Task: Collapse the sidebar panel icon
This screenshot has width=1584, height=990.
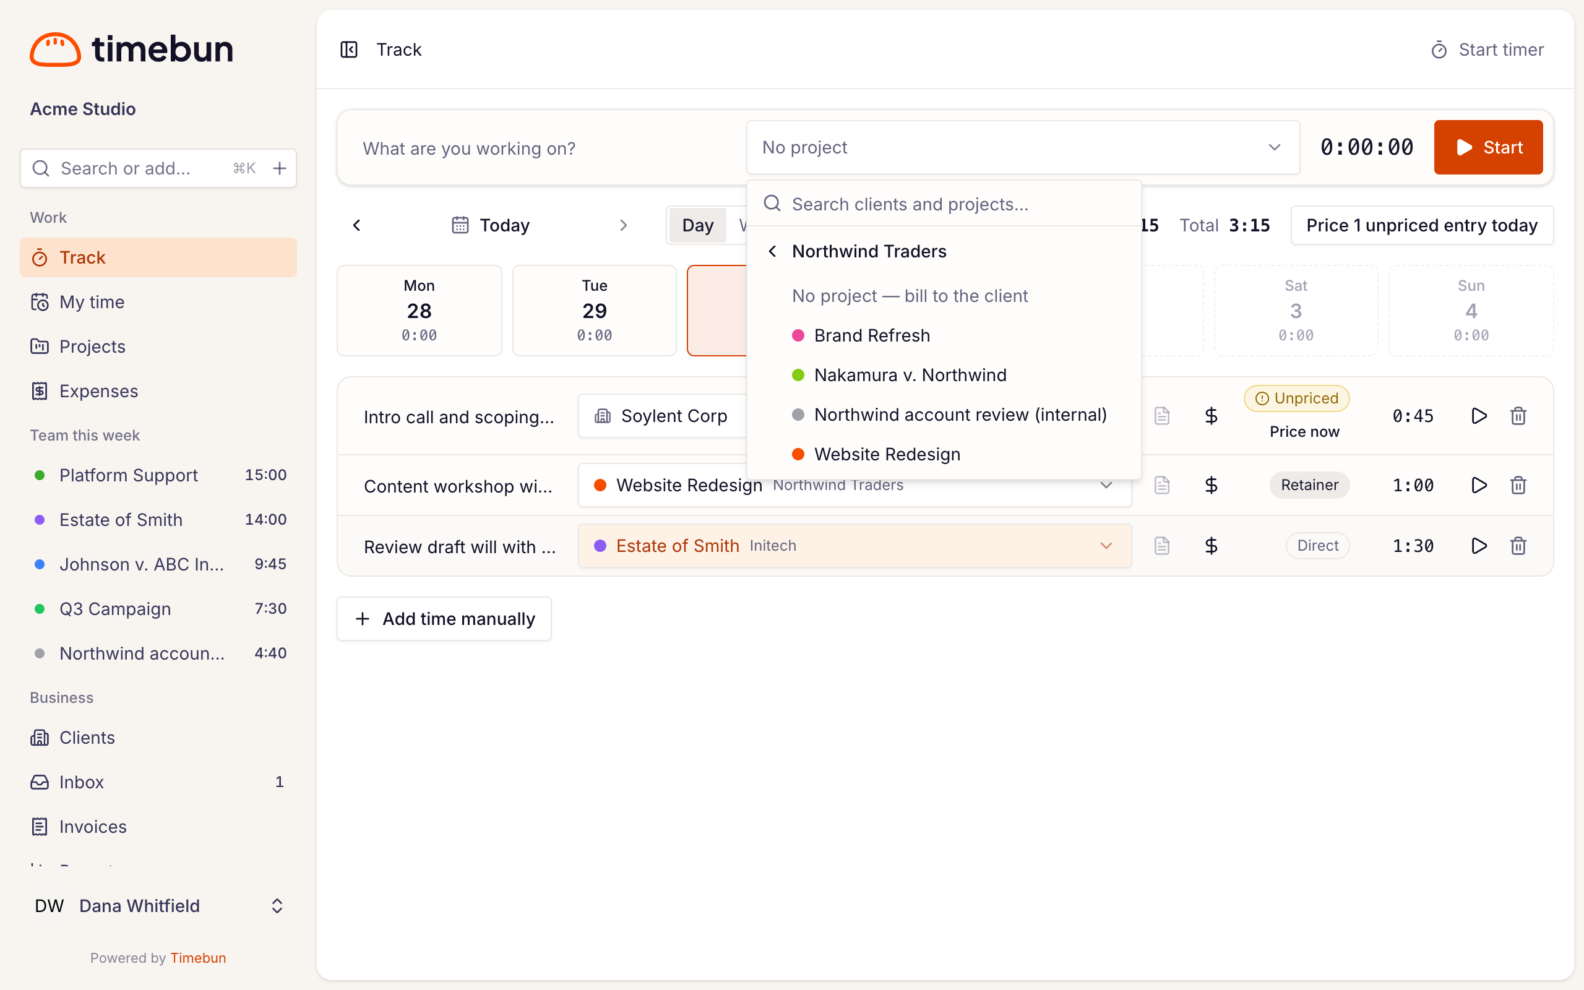Action: pos(349,49)
